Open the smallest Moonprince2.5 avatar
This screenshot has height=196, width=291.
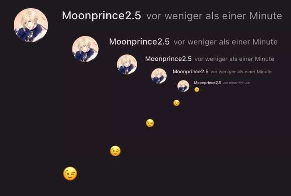point(183,86)
